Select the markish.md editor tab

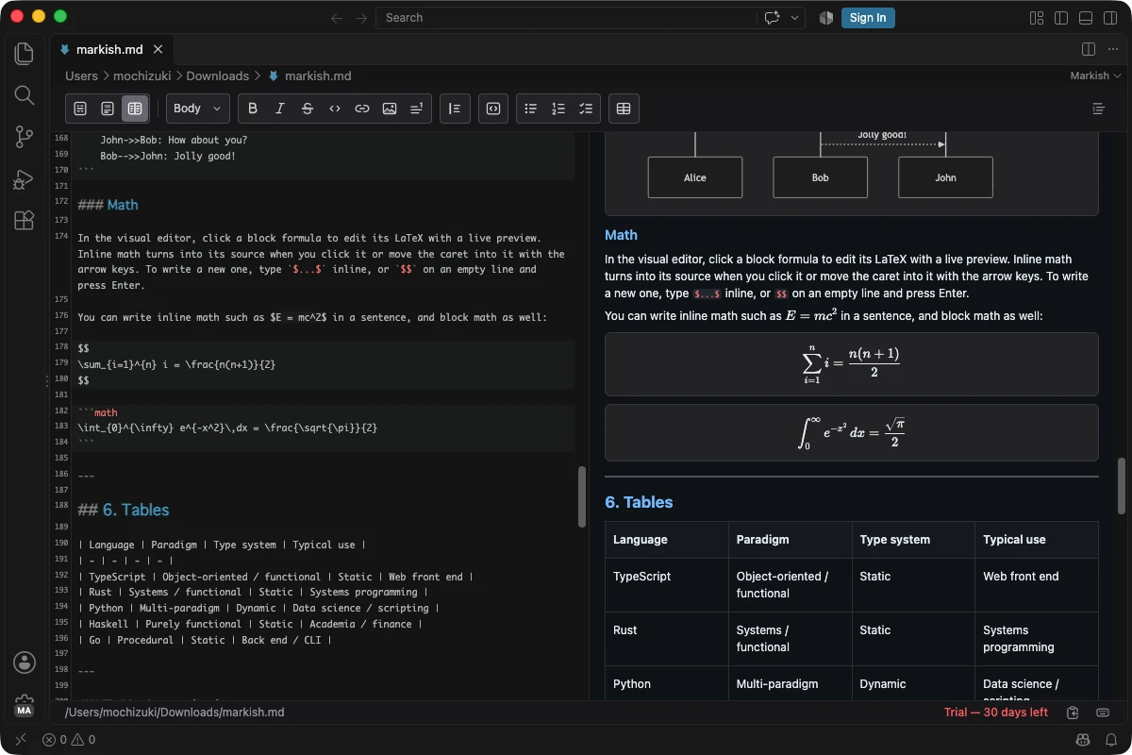point(111,49)
